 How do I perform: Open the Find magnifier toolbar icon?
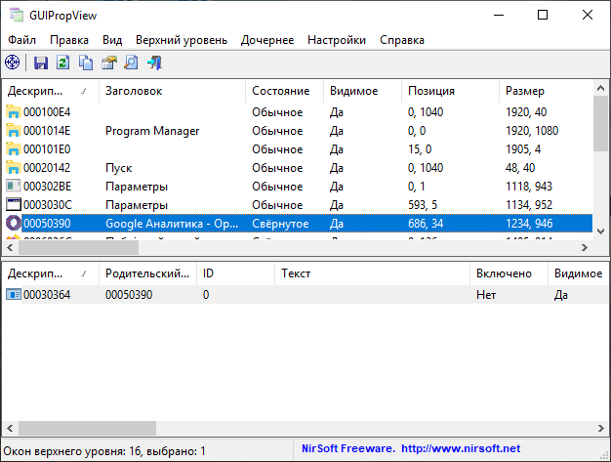pyautogui.click(x=132, y=63)
